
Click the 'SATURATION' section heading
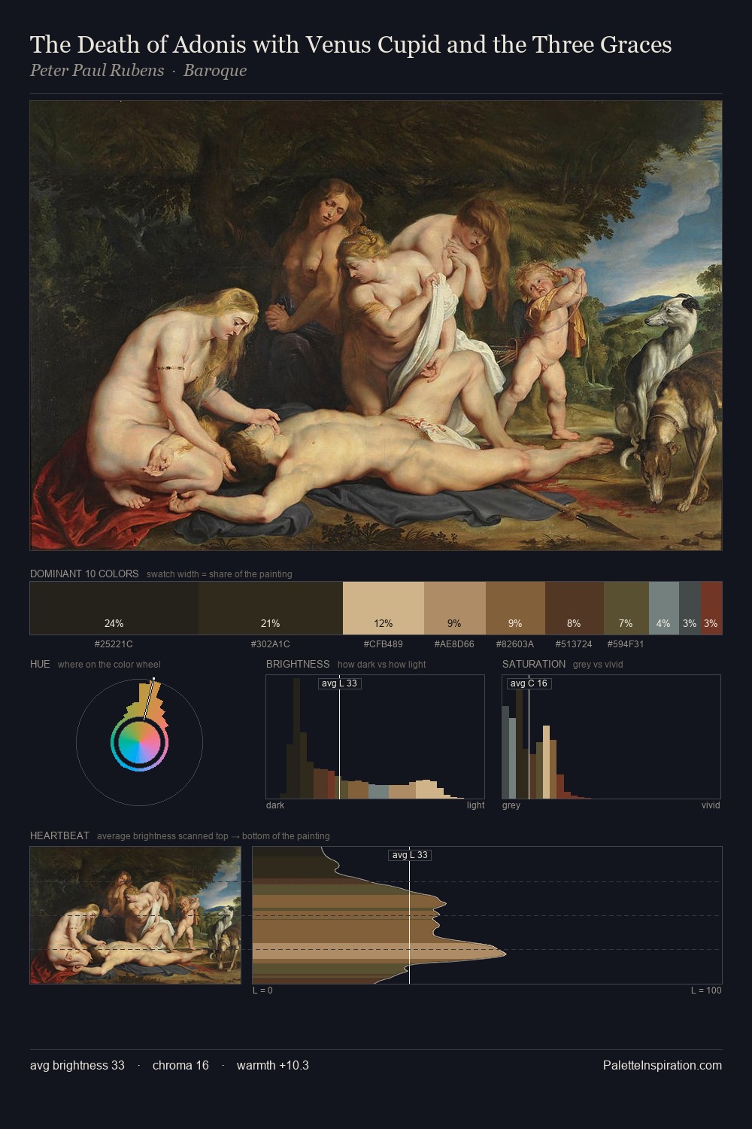tap(534, 664)
